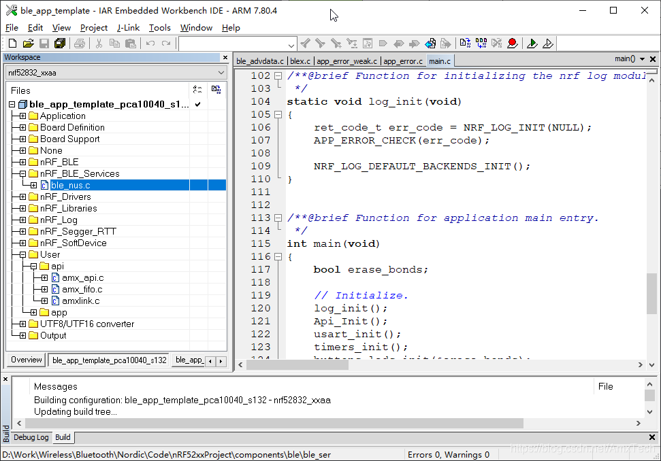Image resolution: width=661 pixels, height=461 pixels.
Task: Click the Stop Build icon
Action: [496, 44]
